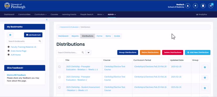Open Communities in the navigation bar
Screen dimensions: 217x97
[x=24, y=14]
